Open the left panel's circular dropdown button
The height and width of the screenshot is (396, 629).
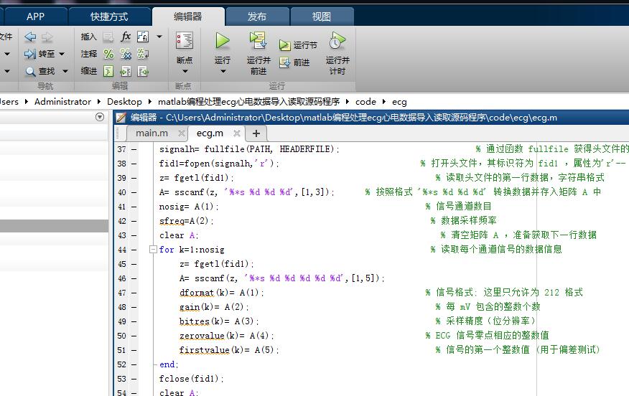pos(100,117)
